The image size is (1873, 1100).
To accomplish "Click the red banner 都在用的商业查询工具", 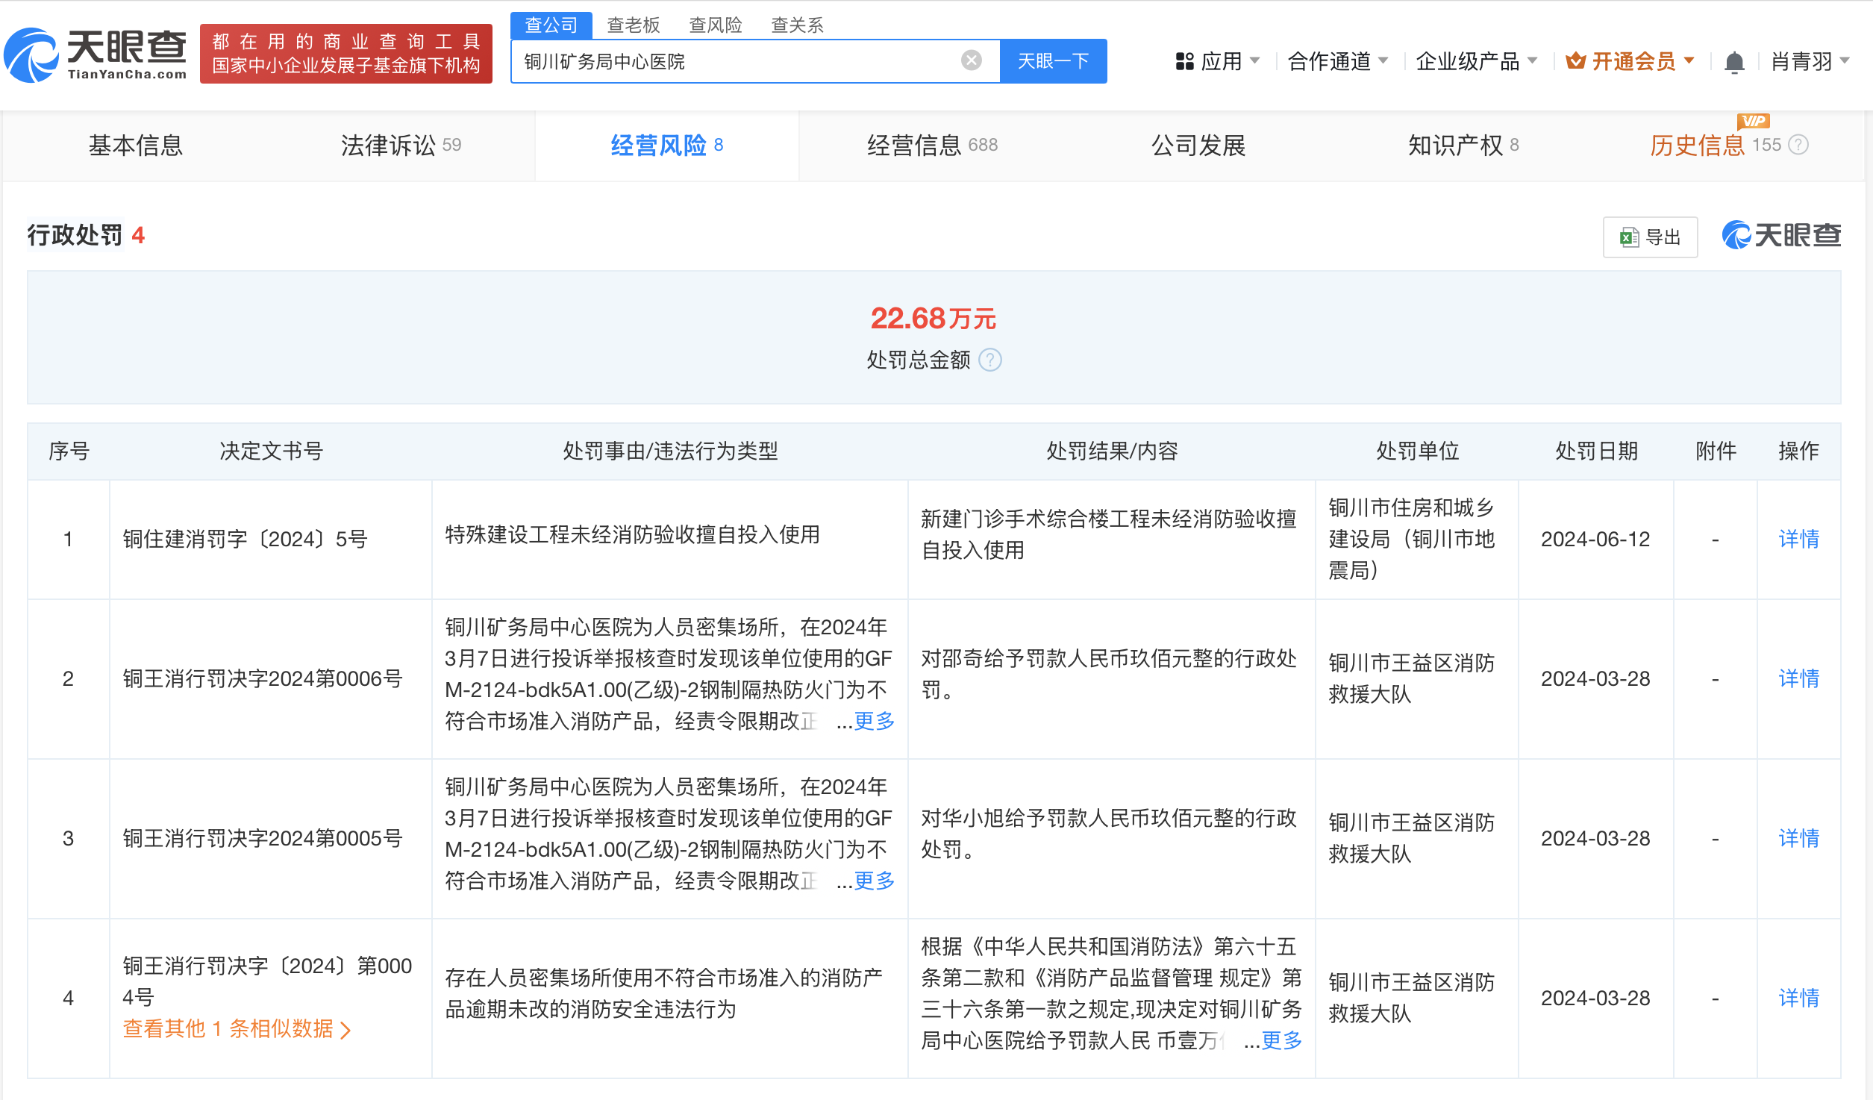I will pos(346,54).
